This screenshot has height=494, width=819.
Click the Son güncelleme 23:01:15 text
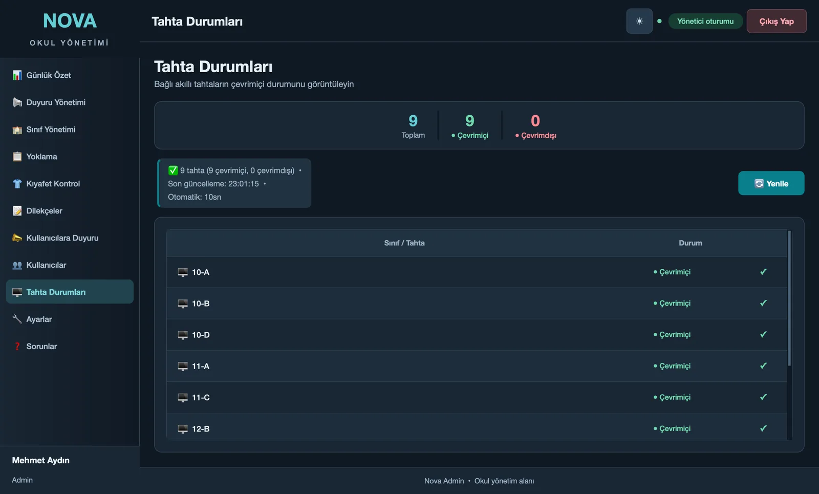(213, 184)
